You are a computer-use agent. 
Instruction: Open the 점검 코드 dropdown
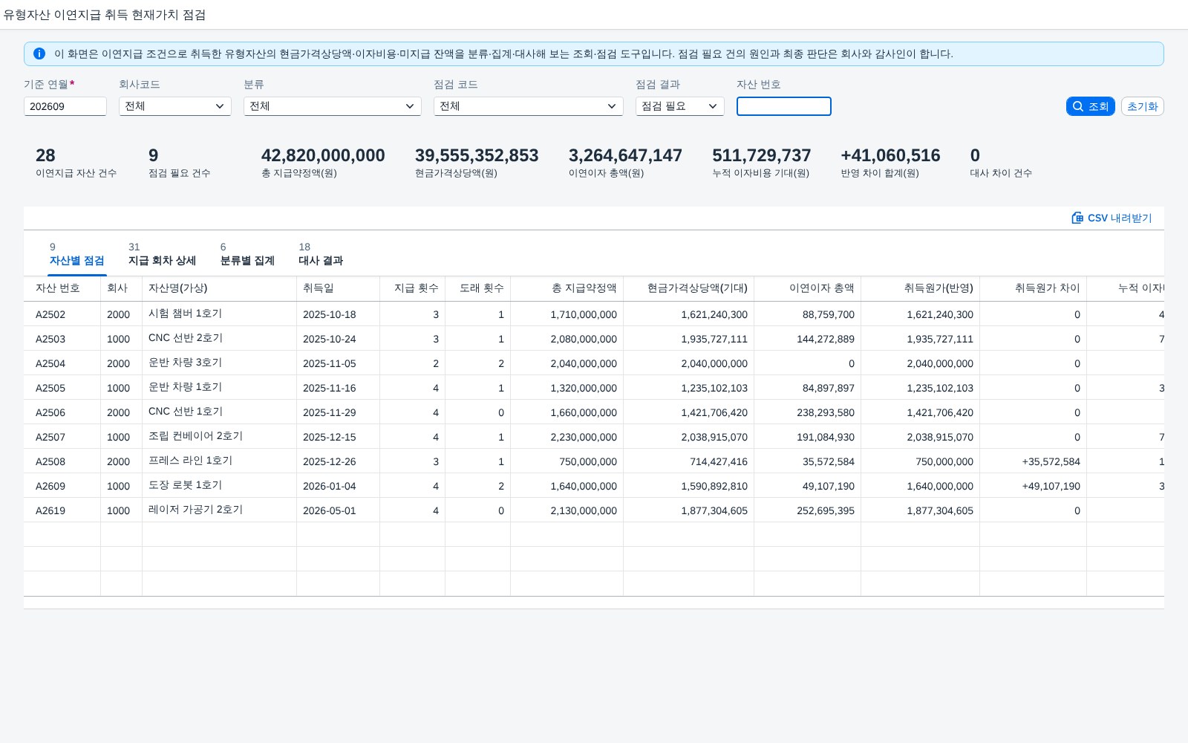click(529, 106)
